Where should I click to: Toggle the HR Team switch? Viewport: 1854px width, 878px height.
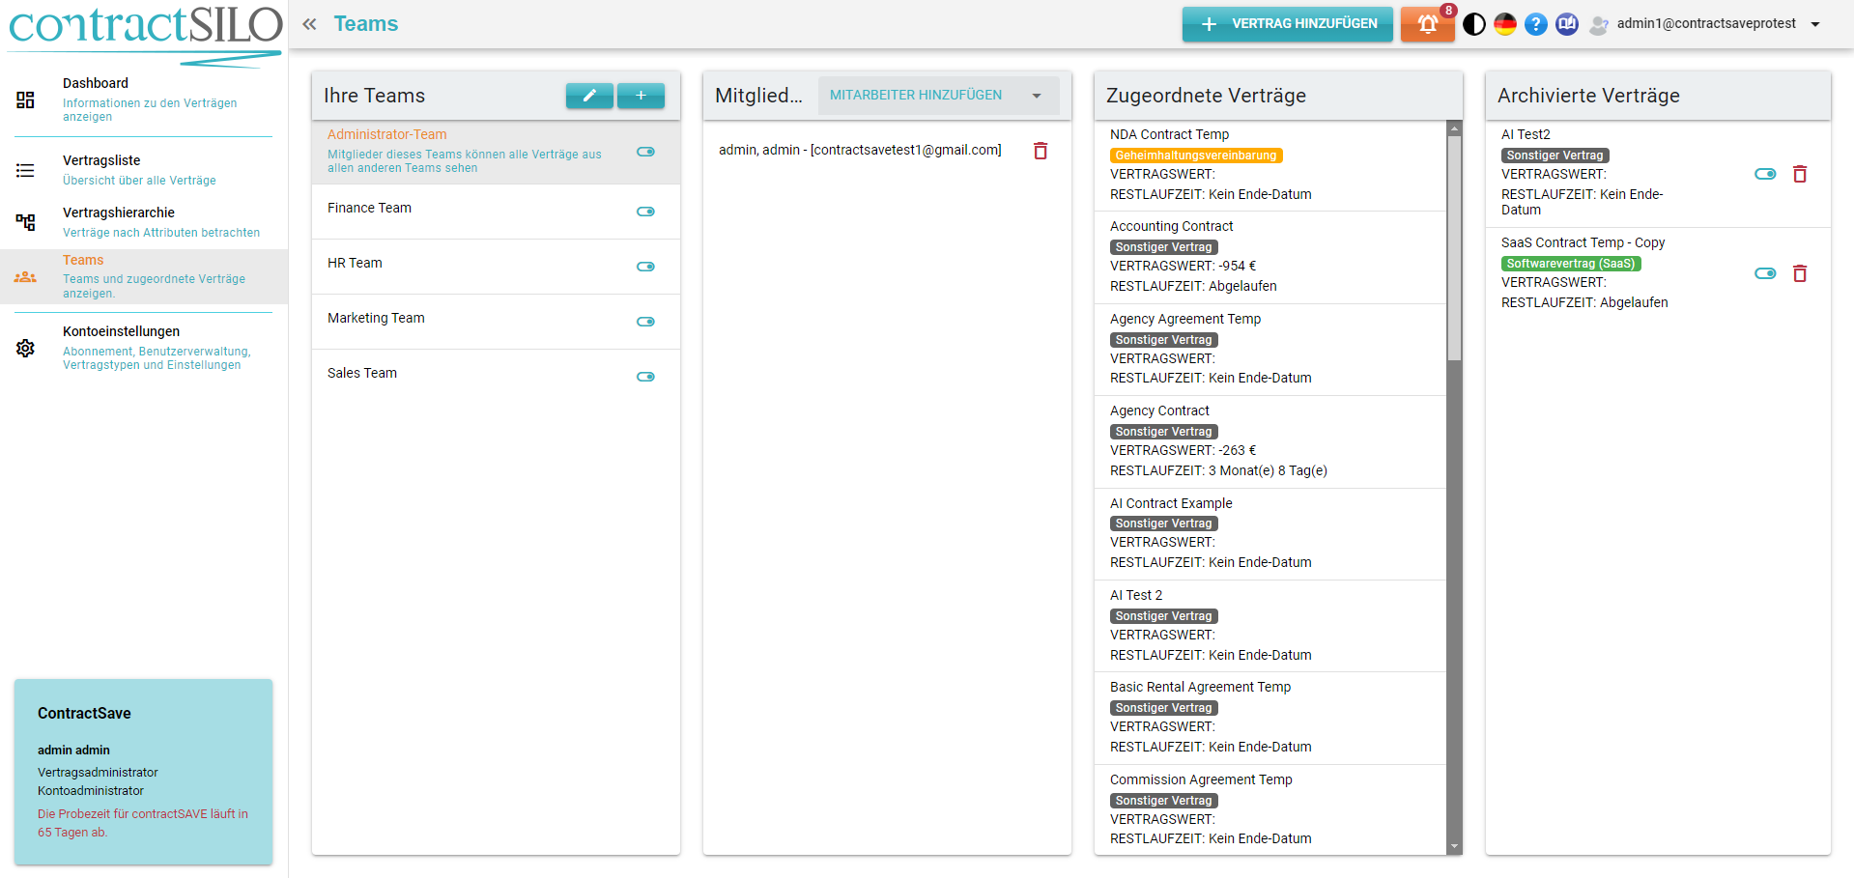[645, 267]
